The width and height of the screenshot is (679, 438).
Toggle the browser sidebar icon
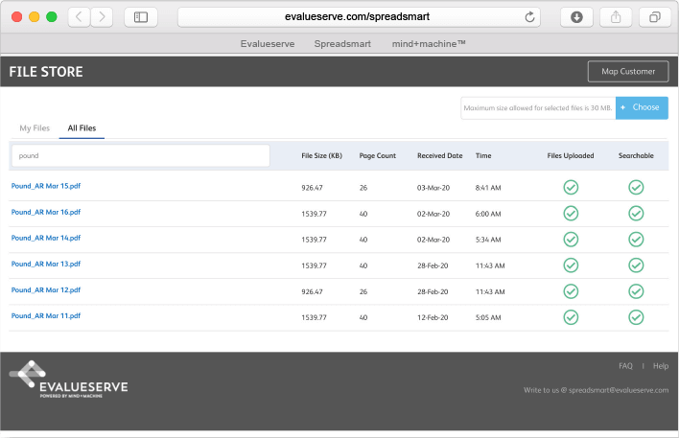pyautogui.click(x=141, y=17)
